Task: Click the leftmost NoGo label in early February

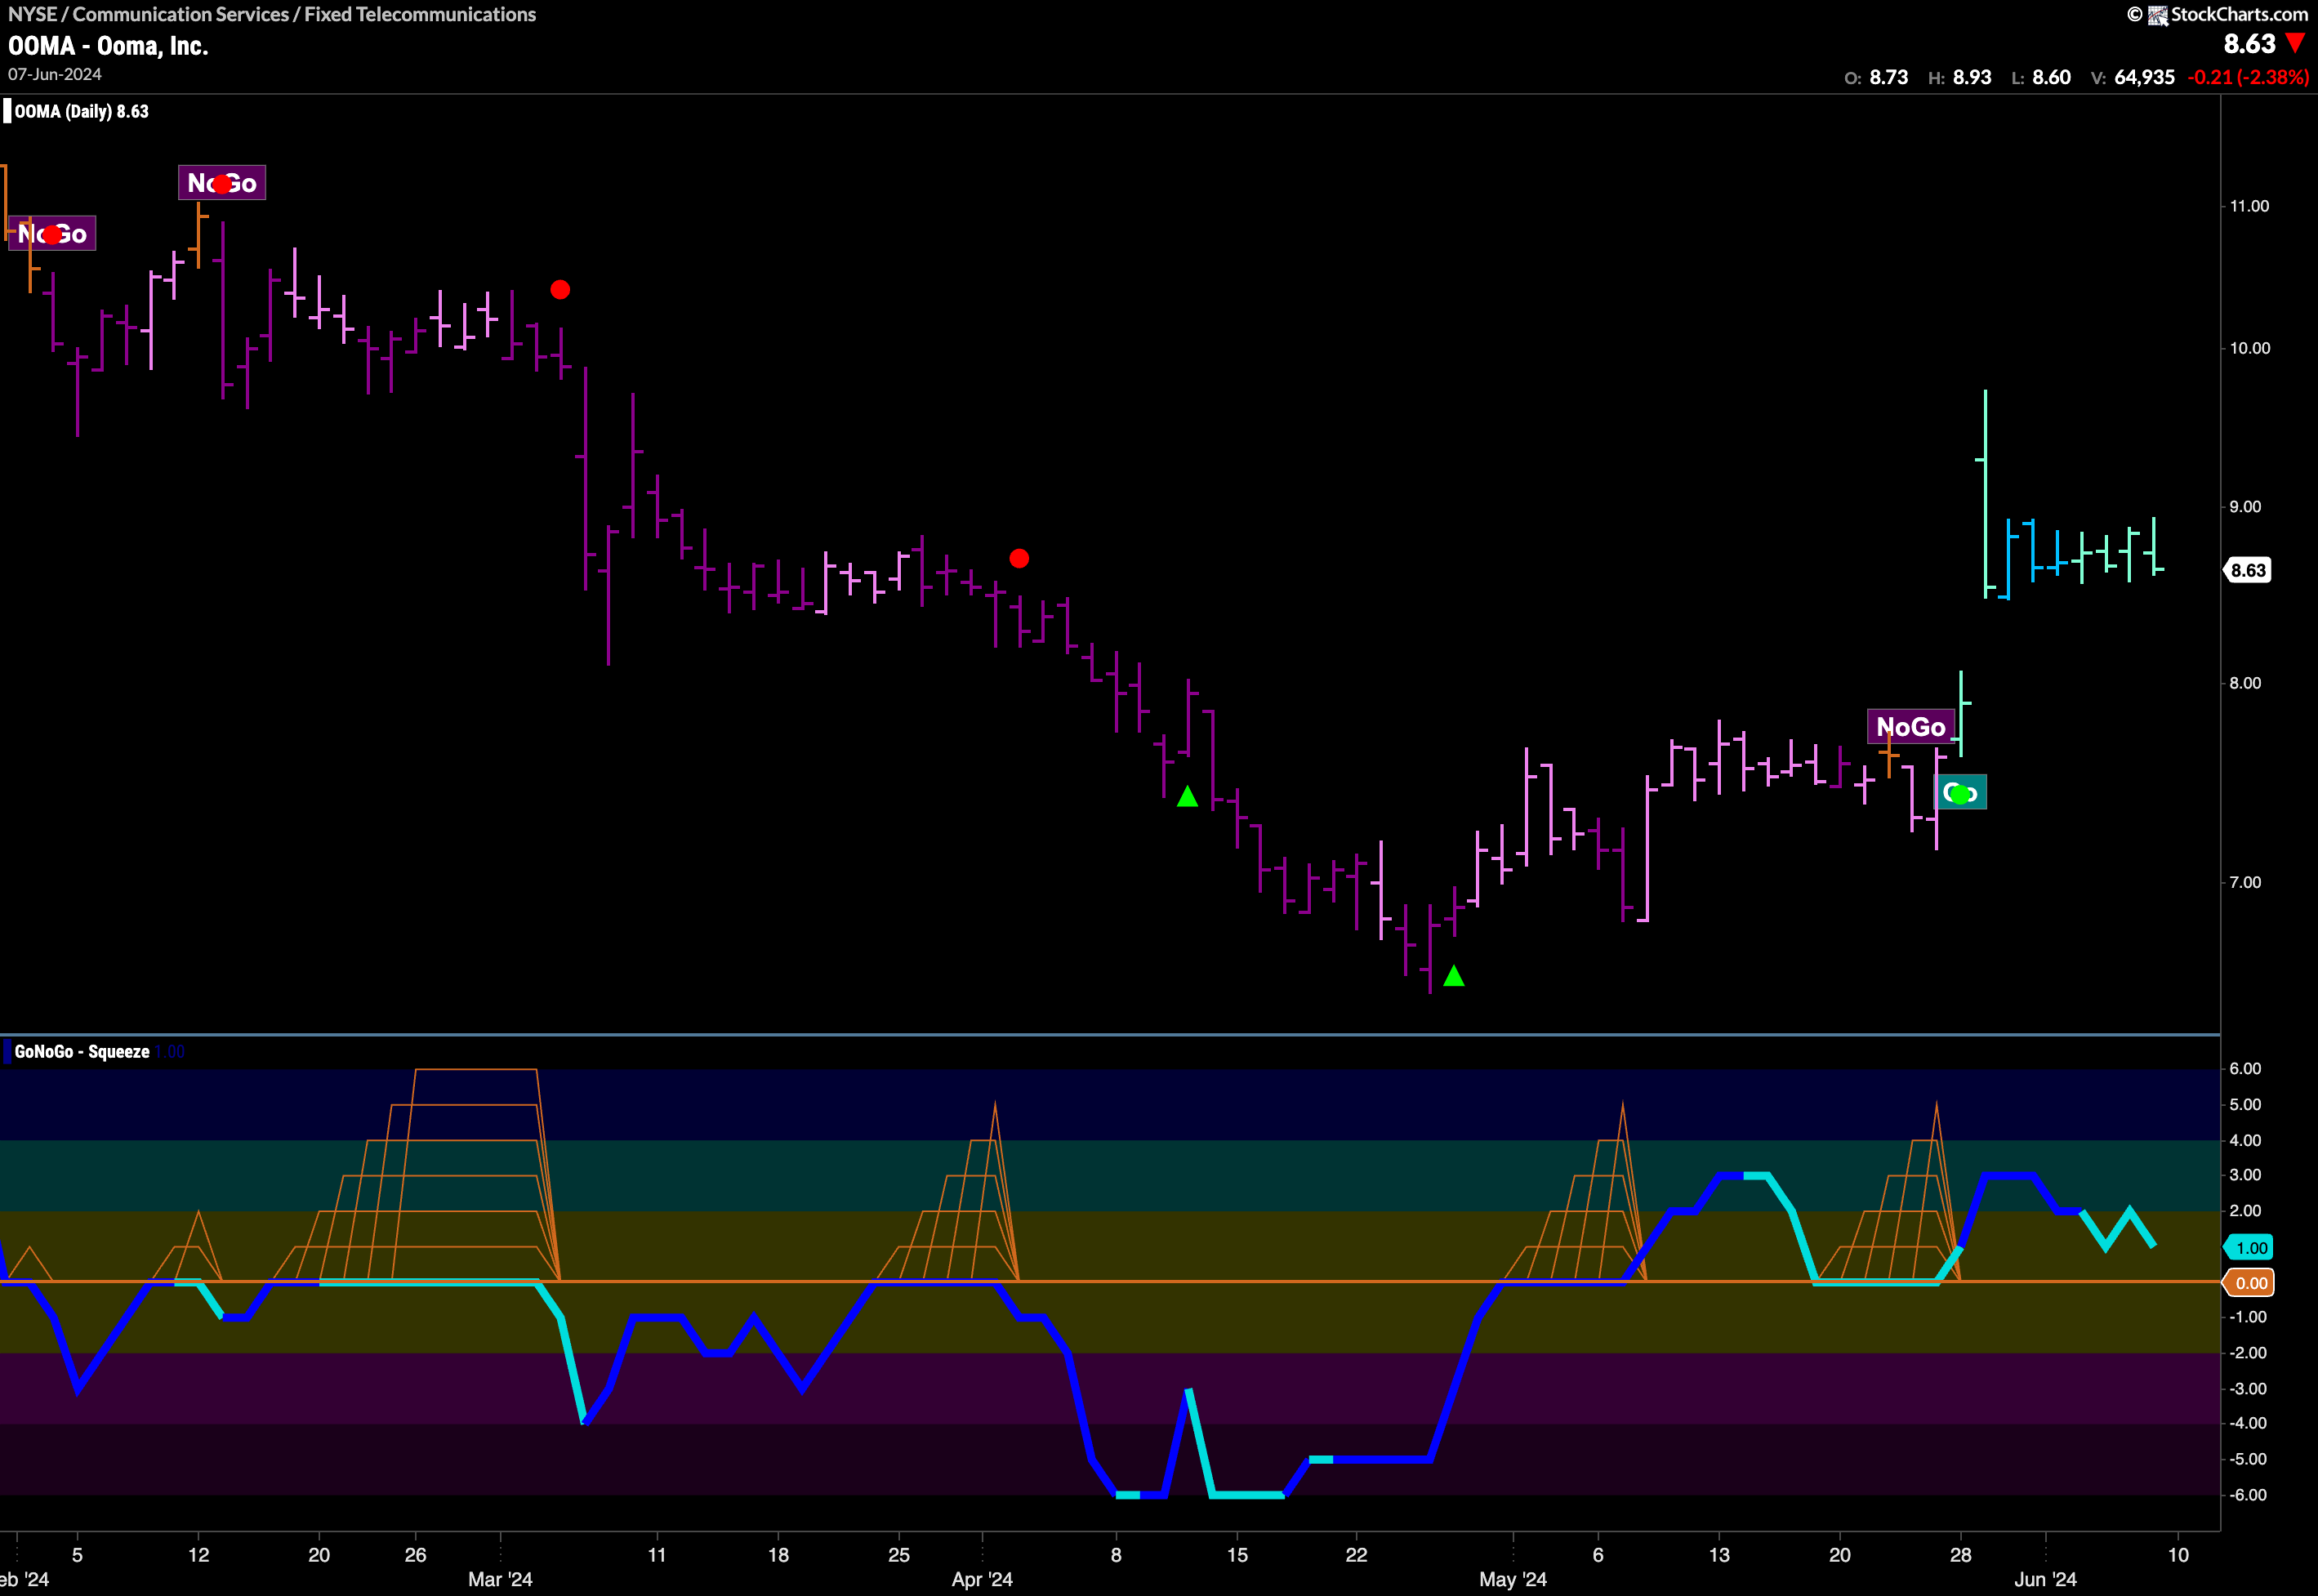Action: (x=52, y=234)
